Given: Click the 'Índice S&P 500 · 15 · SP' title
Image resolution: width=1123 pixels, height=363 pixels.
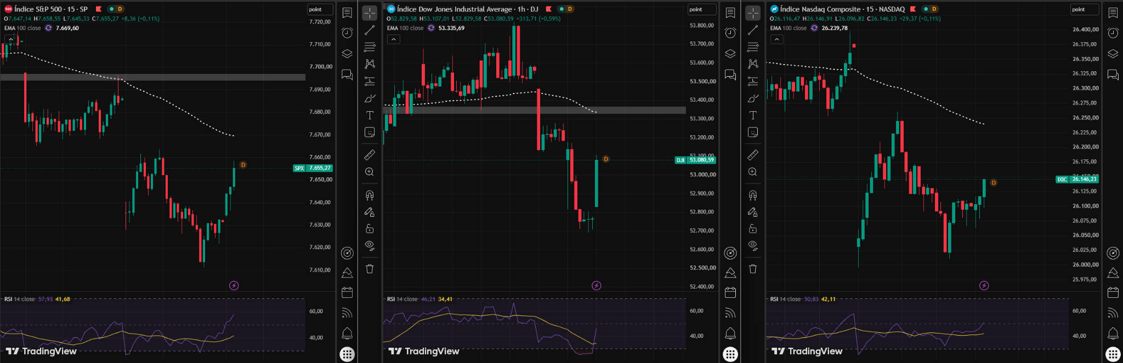Looking at the screenshot, I should click(x=51, y=9).
